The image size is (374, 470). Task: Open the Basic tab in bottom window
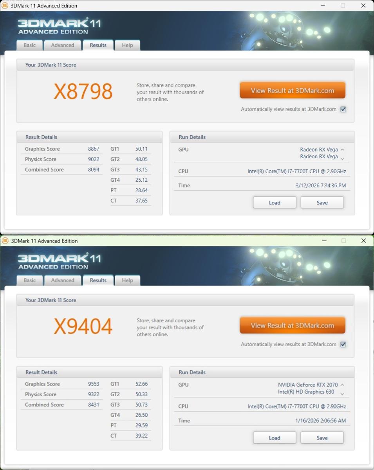(30, 280)
